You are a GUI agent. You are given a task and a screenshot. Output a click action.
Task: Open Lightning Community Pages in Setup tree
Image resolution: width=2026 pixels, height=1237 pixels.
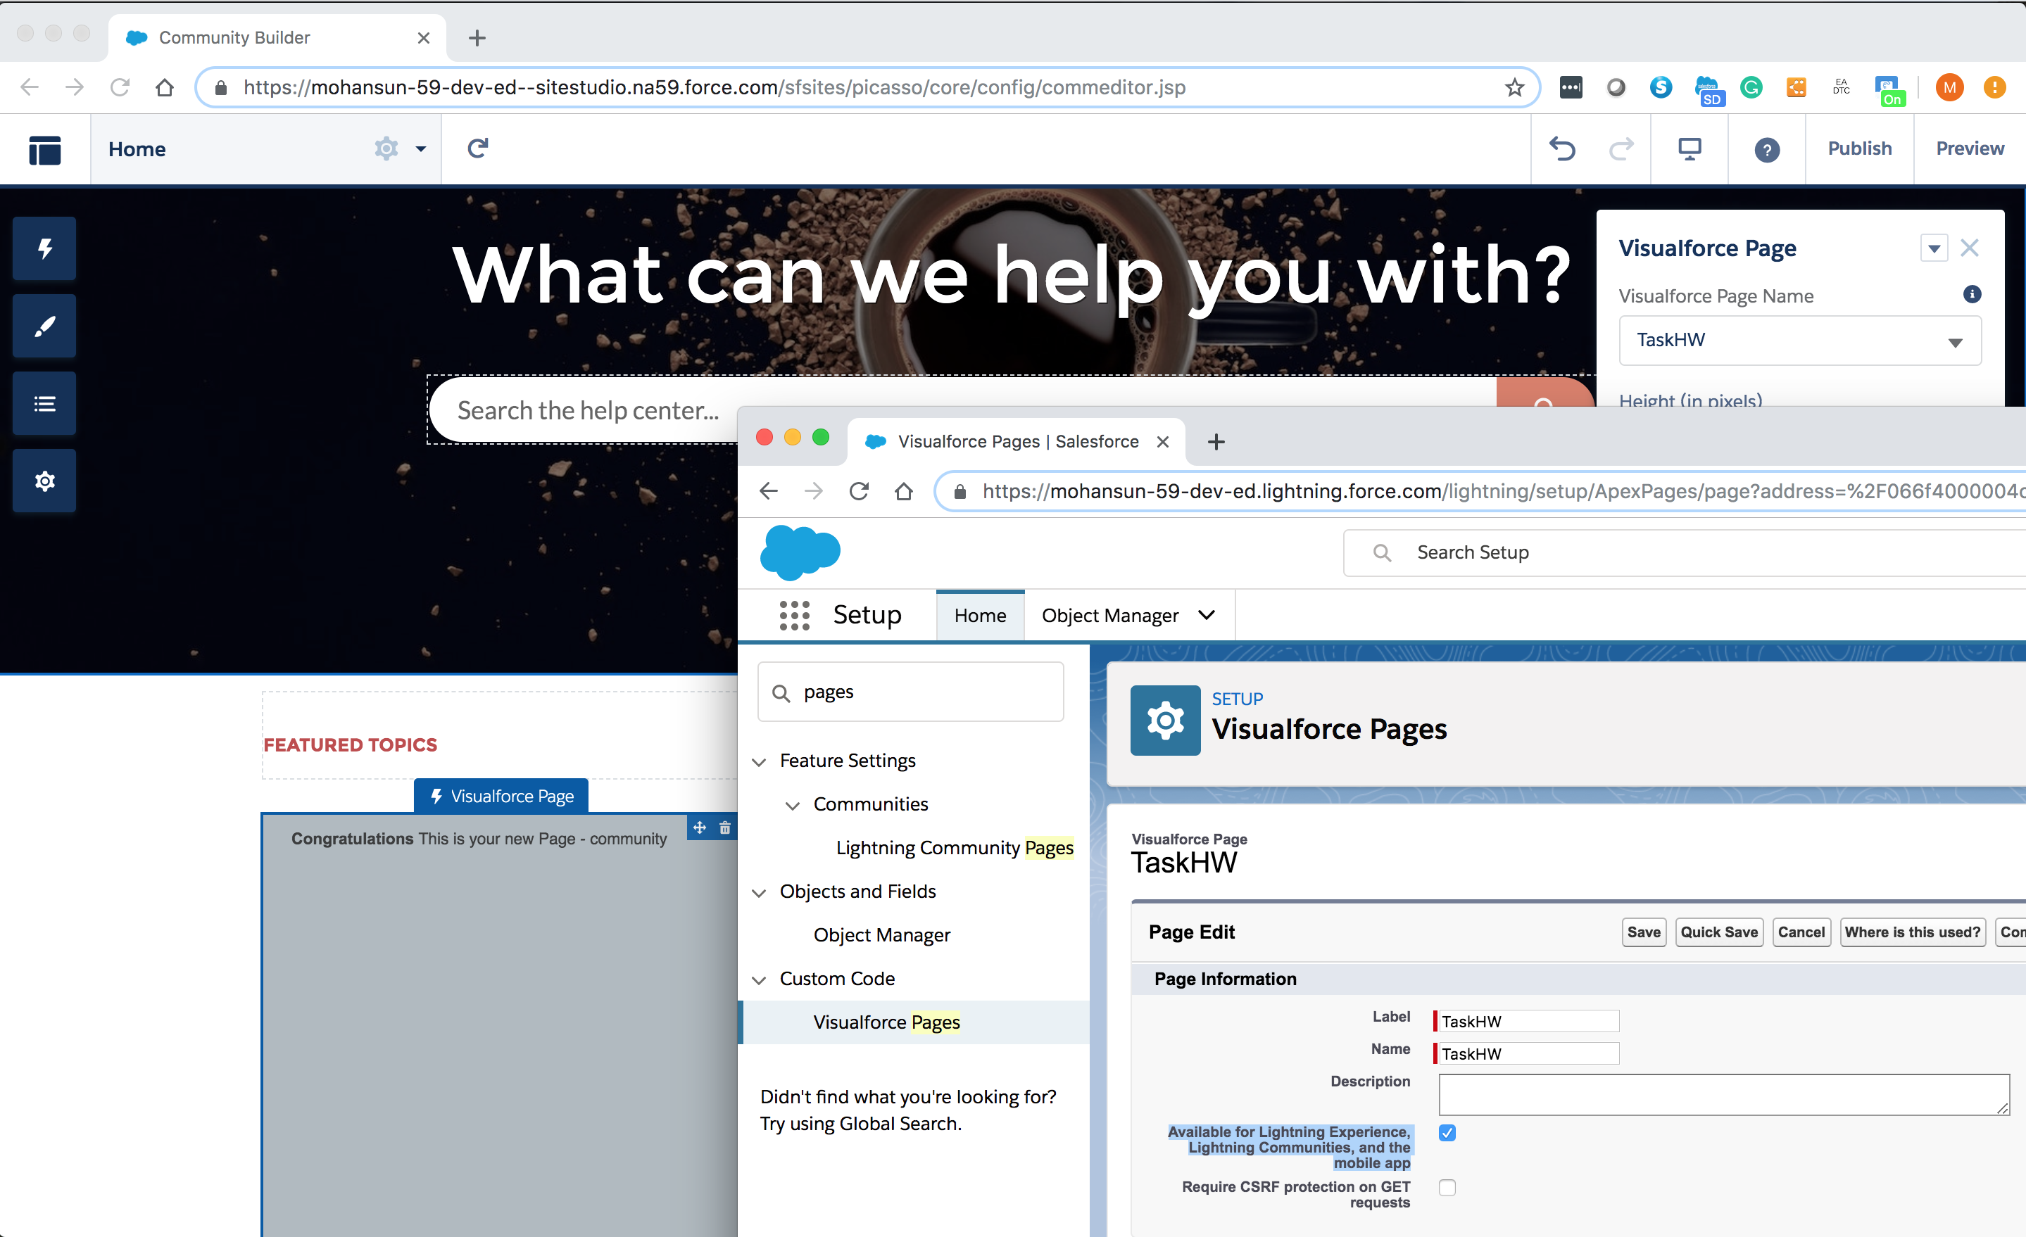tap(955, 847)
